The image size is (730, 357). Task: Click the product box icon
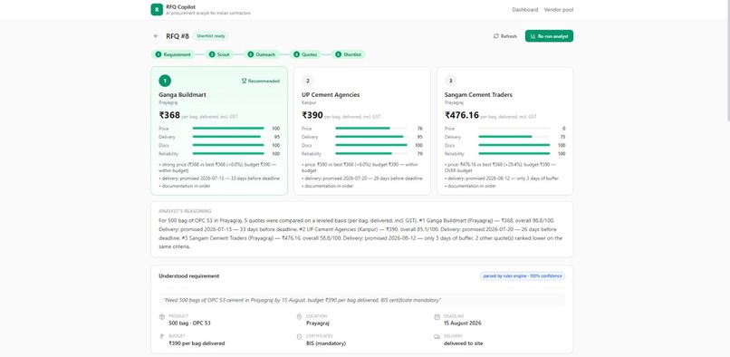(162, 317)
